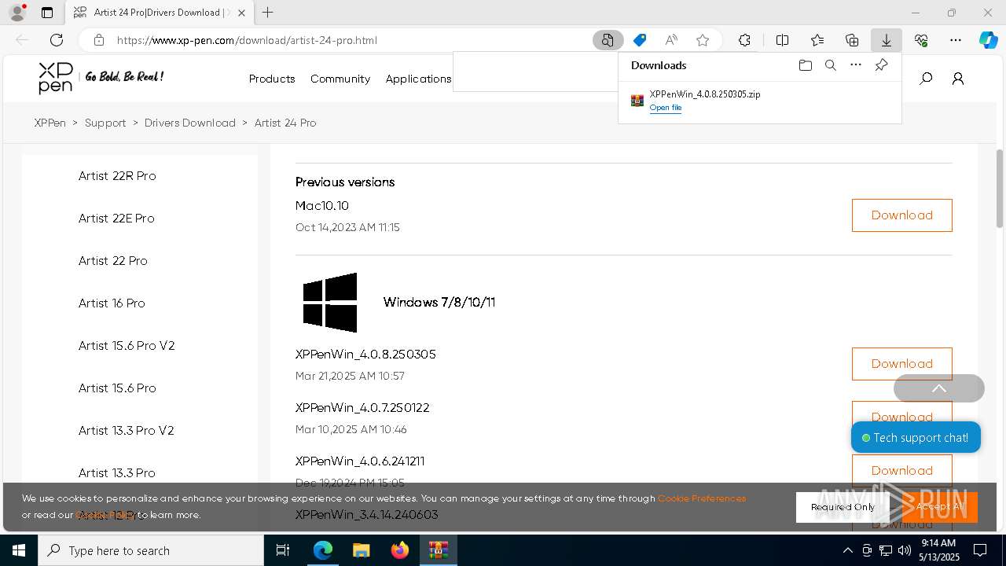Open the Products menu
This screenshot has height=566, width=1006.
(272, 79)
